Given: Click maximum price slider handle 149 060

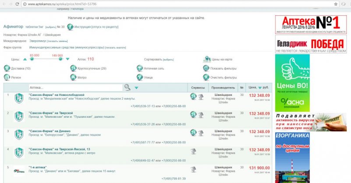Looking at the screenshot, I should (60, 59).
